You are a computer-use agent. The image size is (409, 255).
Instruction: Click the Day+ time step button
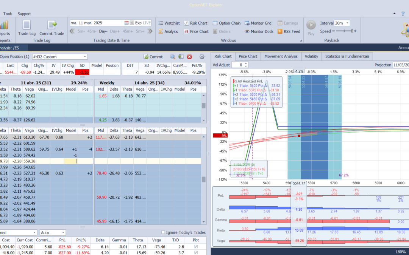click(x=115, y=31)
